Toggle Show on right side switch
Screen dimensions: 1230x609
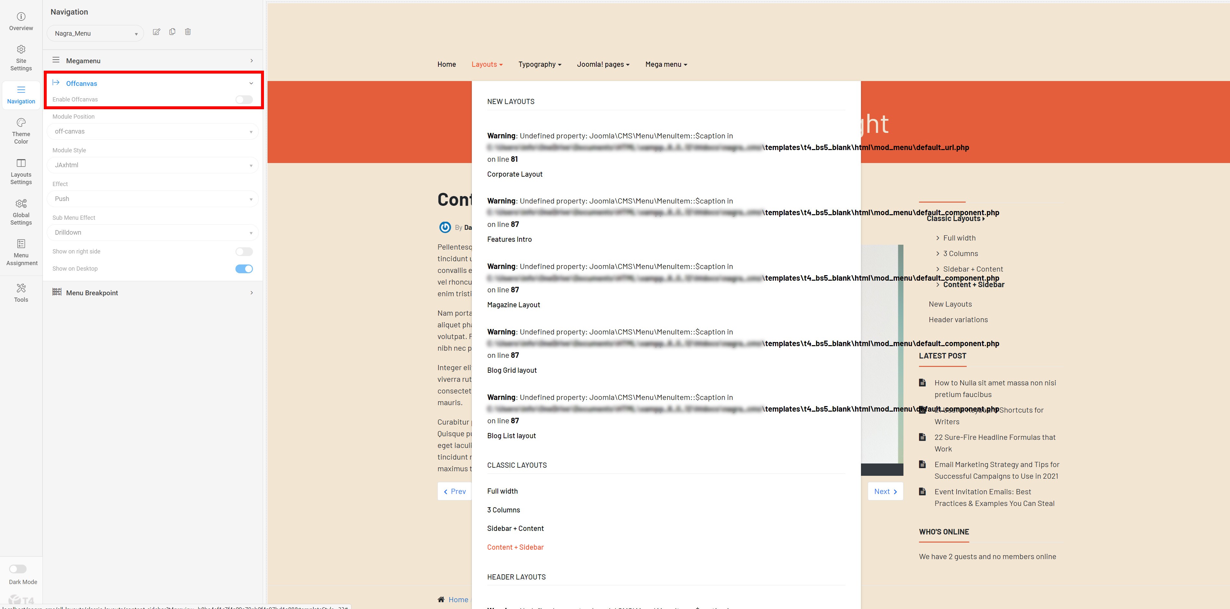[244, 252]
